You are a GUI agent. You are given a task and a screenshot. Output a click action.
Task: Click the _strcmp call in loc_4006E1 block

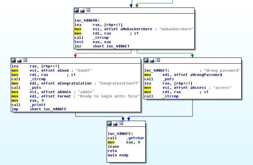click(x=171, y=96)
